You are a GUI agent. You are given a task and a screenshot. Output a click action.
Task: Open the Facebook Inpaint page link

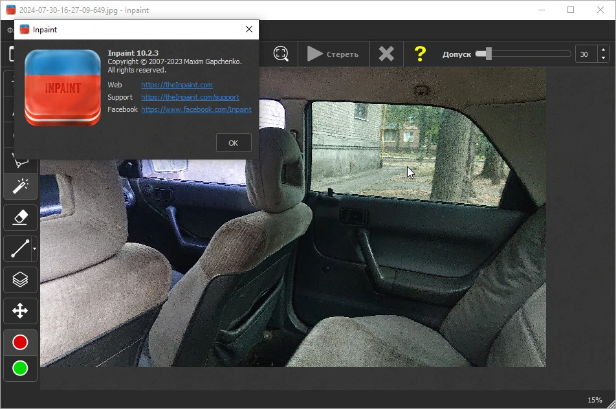[197, 109]
